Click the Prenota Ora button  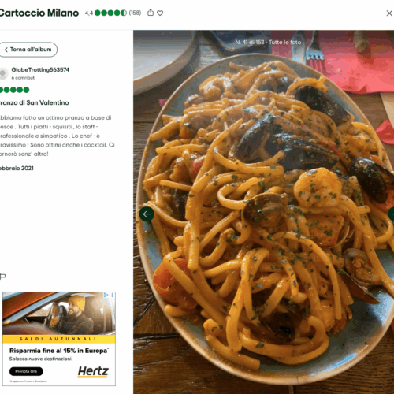[x=26, y=371]
